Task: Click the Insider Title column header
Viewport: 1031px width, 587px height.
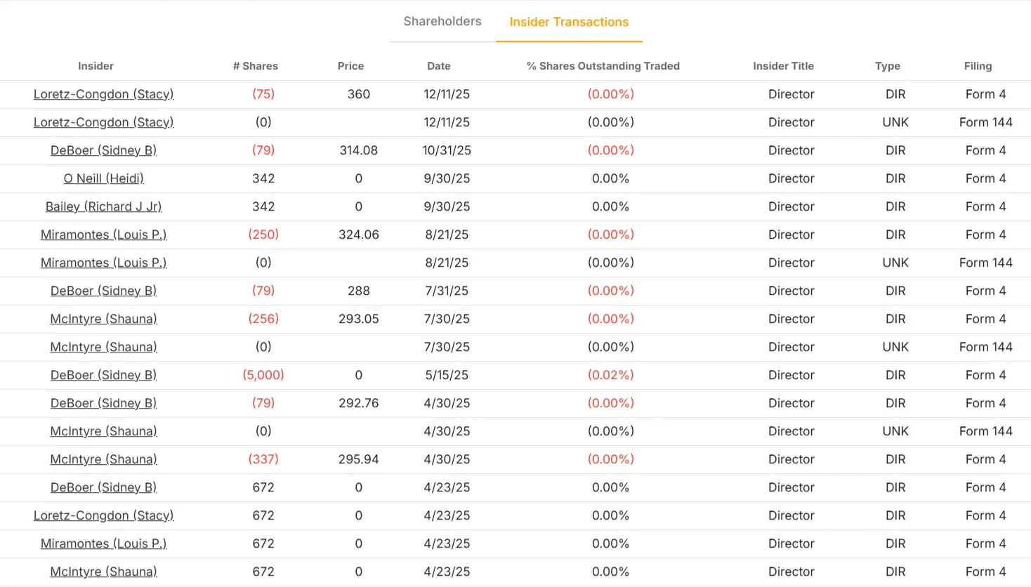Action: (x=783, y=66)
